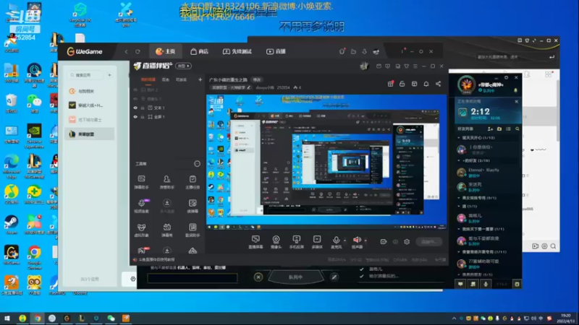Click the record video icon beside the settings gear
Viewport: 579px width, 325px height.
click(384, 242)
